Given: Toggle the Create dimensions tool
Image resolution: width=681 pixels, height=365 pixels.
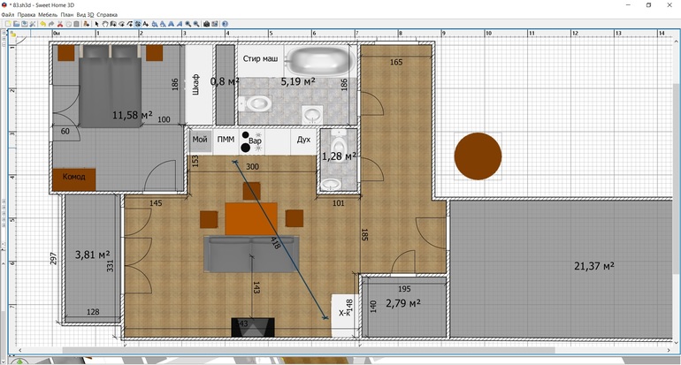Looking at the screenshot, I should [x=137, y=24].
